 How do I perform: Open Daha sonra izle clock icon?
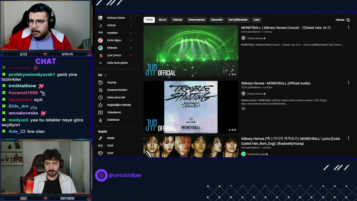100,97
